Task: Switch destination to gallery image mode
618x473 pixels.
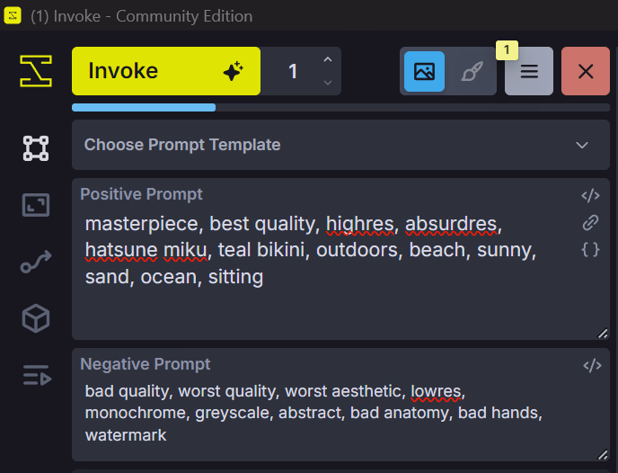Action: point(425,71)
